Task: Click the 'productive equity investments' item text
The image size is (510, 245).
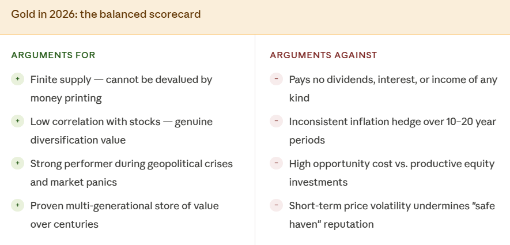Action: point(392,173)
